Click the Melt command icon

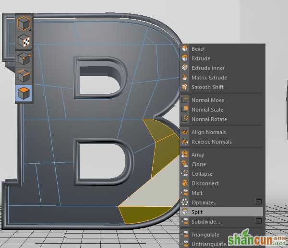[x=185, y=192]
